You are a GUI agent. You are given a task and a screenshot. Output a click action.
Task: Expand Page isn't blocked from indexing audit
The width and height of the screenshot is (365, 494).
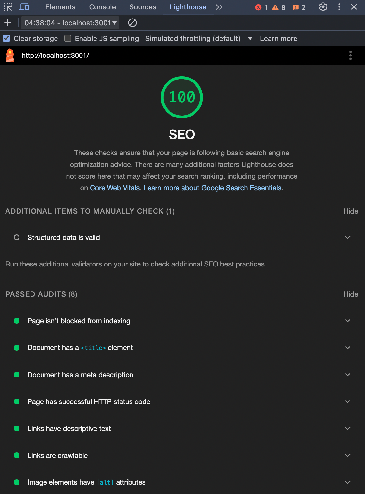click(x=182, y=321)
